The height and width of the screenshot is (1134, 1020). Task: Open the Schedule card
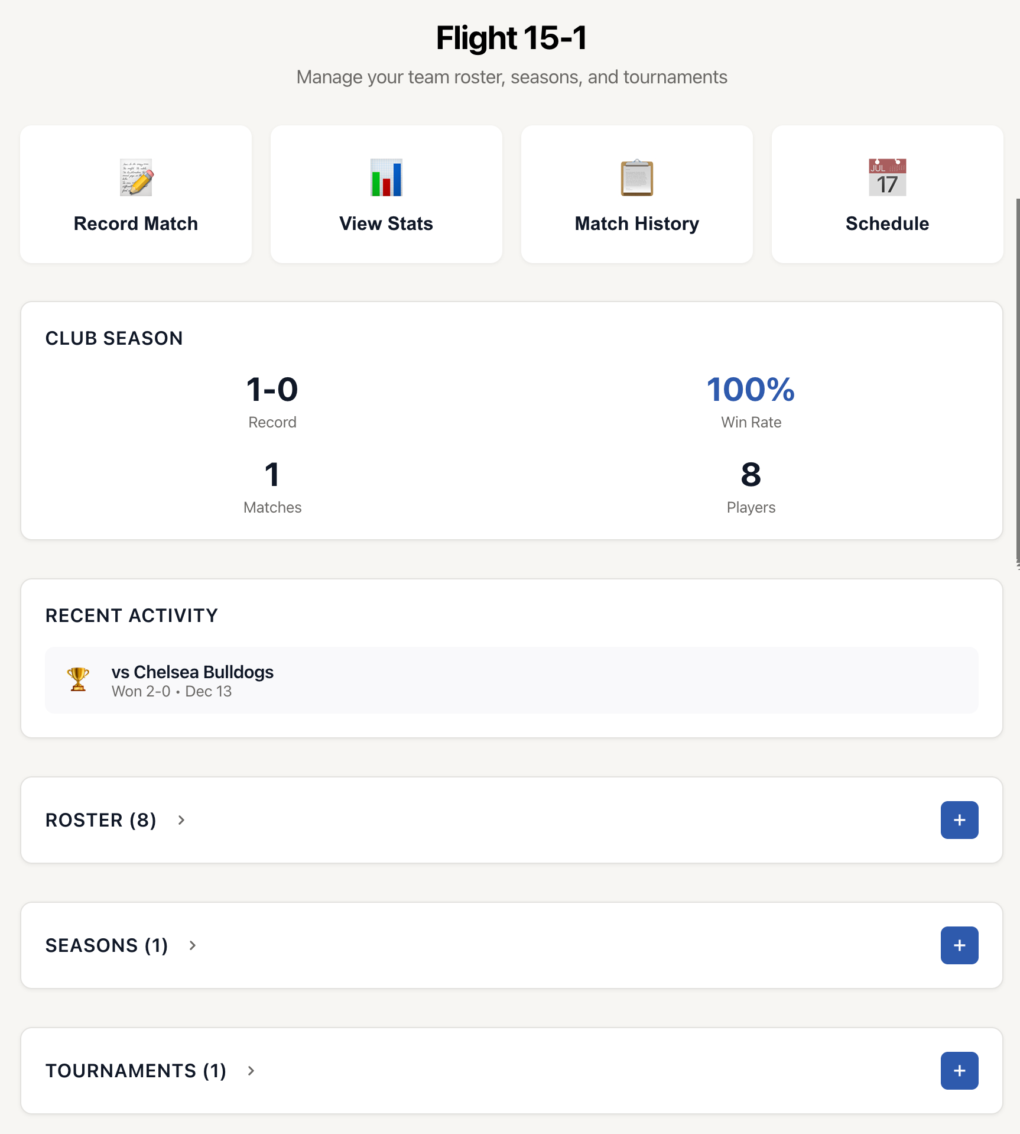click(x=886, y=194)
